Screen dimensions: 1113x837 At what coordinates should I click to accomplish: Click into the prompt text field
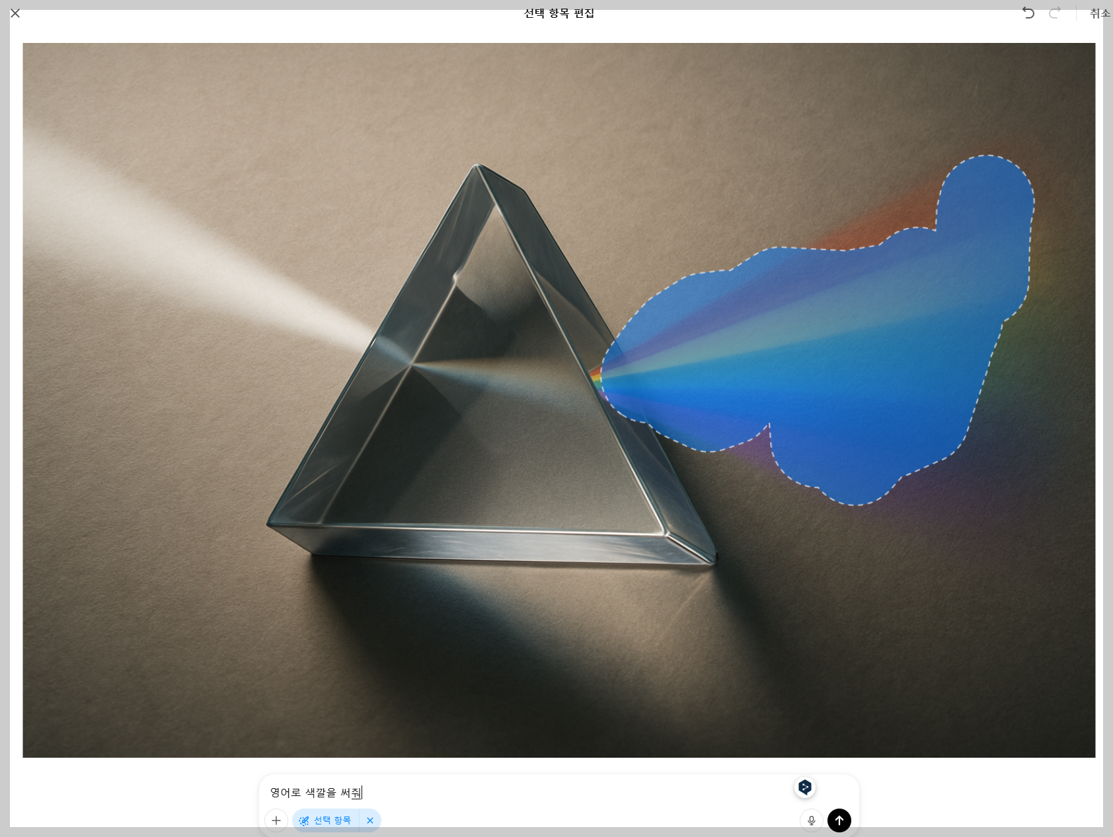click(x=529, y=792)
